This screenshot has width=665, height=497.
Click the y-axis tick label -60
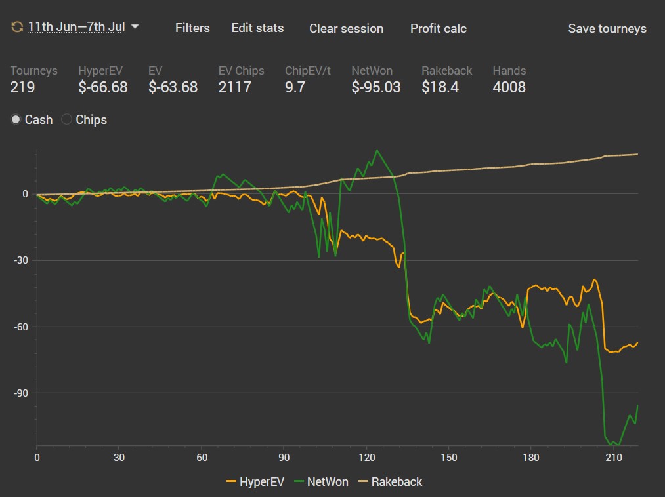click(x=21, y=327)
